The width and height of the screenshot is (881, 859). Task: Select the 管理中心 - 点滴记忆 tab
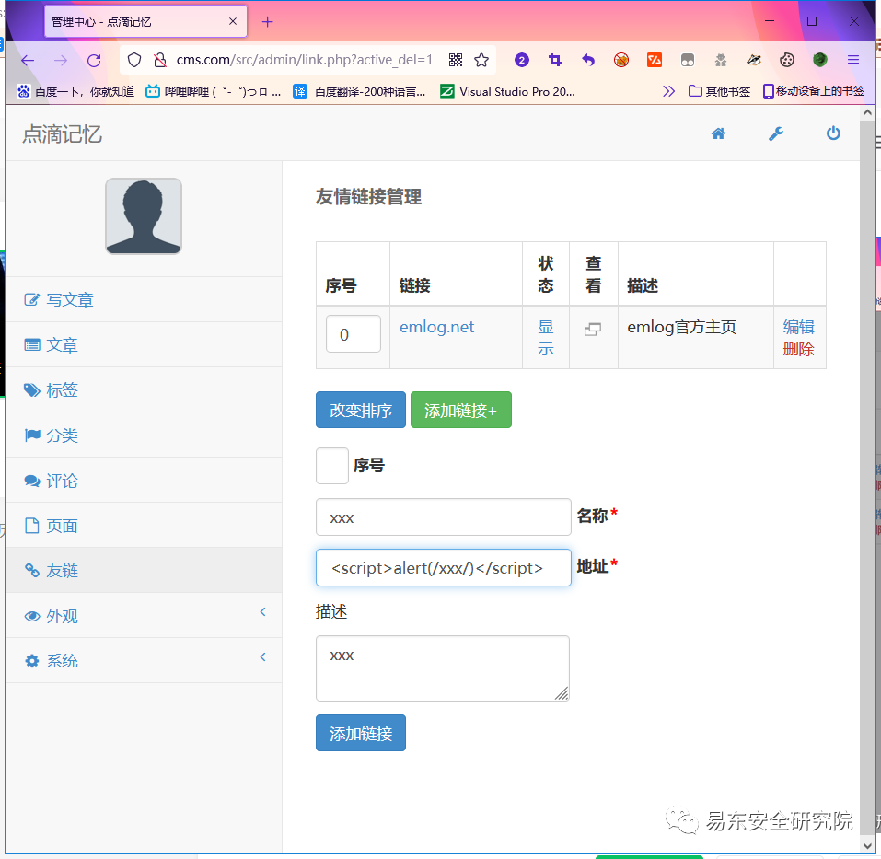click(145, 21)
